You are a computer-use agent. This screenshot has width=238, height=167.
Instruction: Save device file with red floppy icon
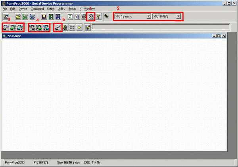[x=44, y=17]
